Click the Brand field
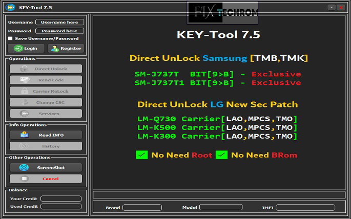The width and height of the screenshot is (351, 219). click(142, 208)
